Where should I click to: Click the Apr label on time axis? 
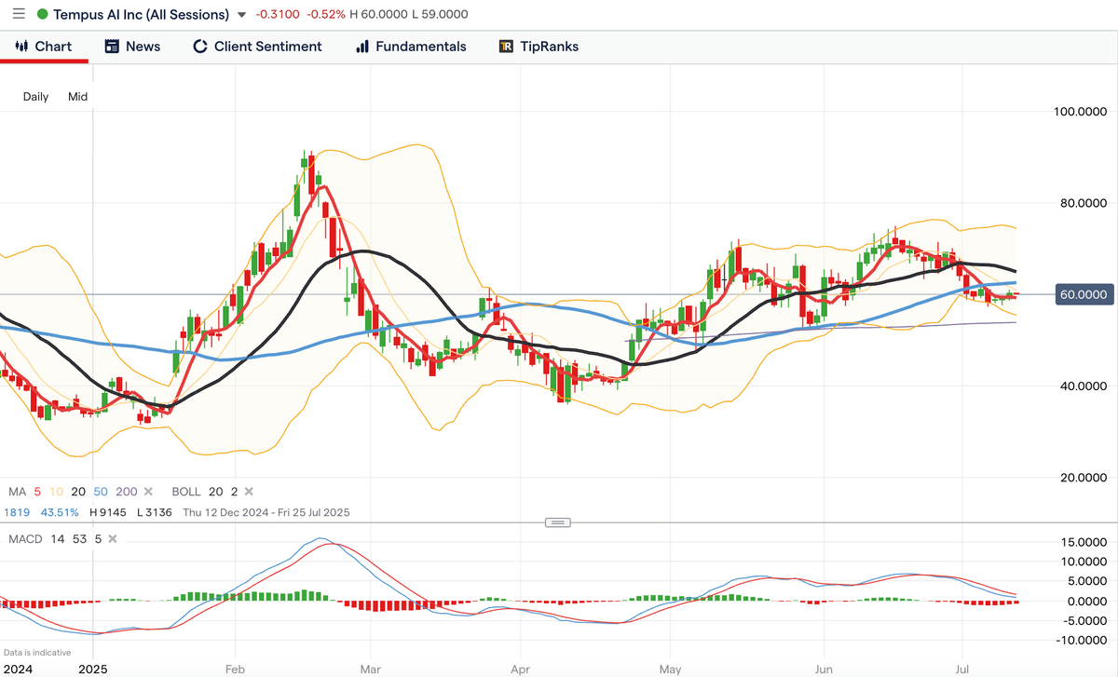point(520,668)
